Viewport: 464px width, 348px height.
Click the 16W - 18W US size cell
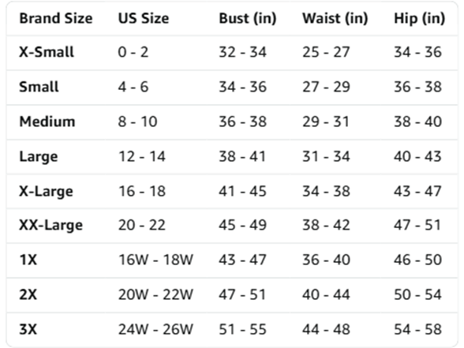(x=155, y=260)
